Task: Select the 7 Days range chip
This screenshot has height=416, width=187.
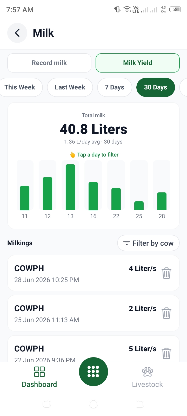Action: point(115,87)
